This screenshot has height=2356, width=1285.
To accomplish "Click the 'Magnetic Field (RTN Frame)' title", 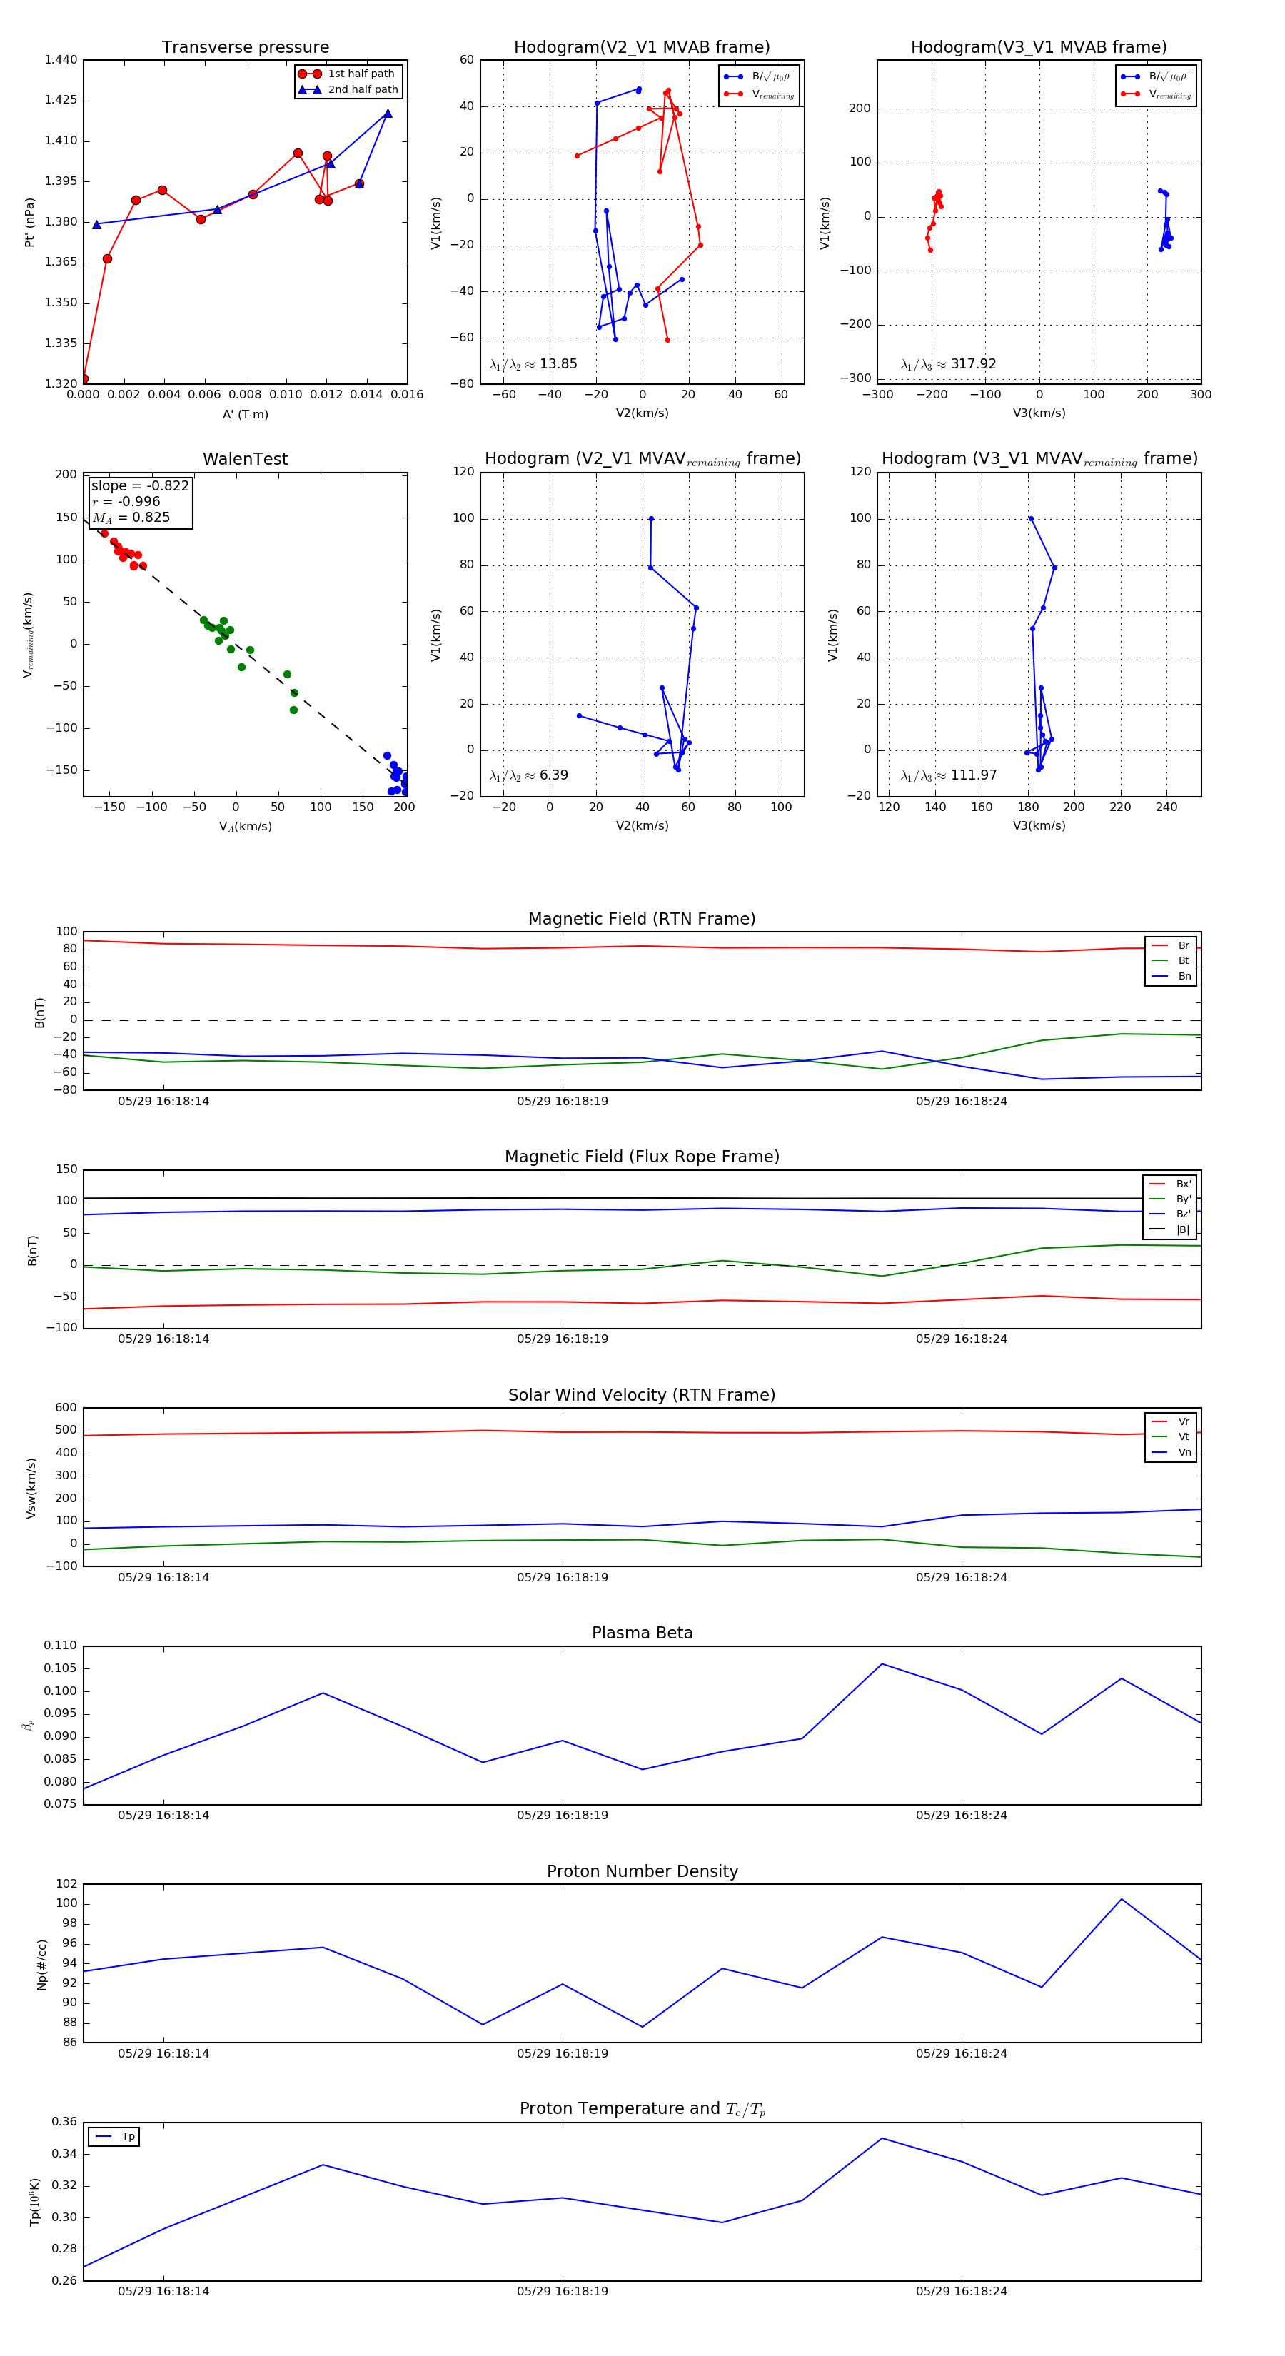I will coord(642,919).
